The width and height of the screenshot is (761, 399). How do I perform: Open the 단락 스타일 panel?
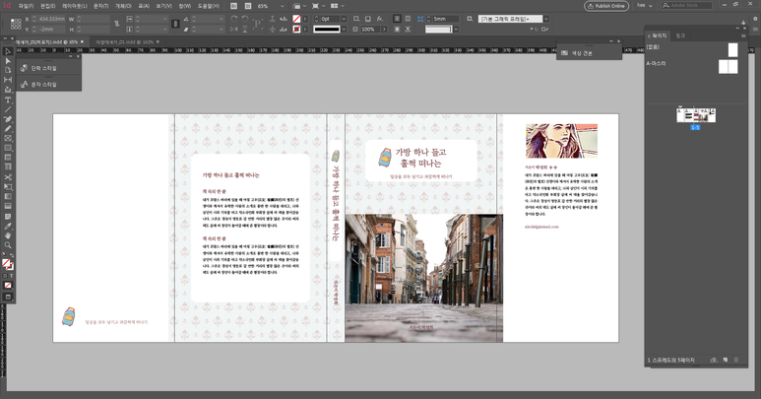44,68
